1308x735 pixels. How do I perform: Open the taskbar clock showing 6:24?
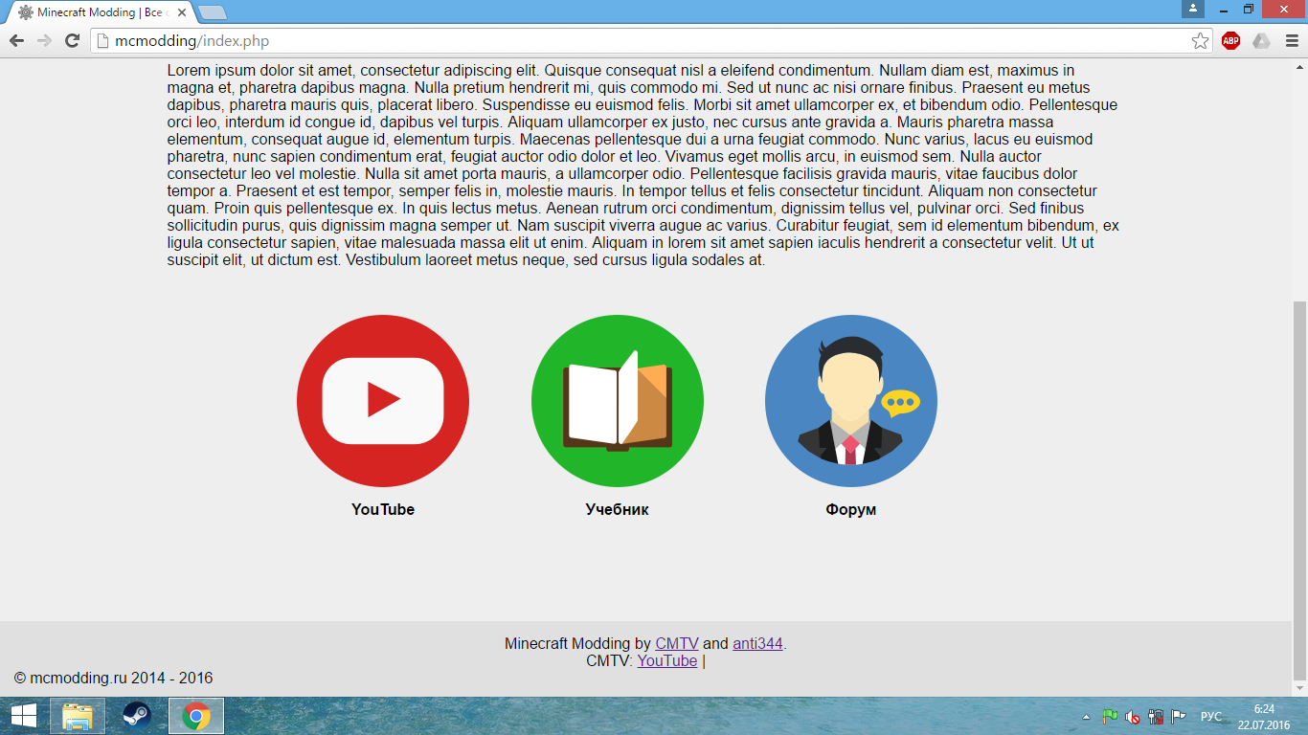click(x=1263, y=716)
